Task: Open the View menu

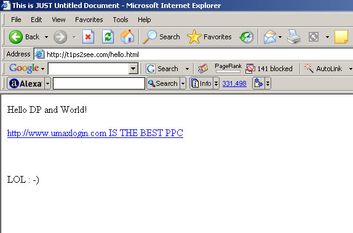Action: [58, 20]
